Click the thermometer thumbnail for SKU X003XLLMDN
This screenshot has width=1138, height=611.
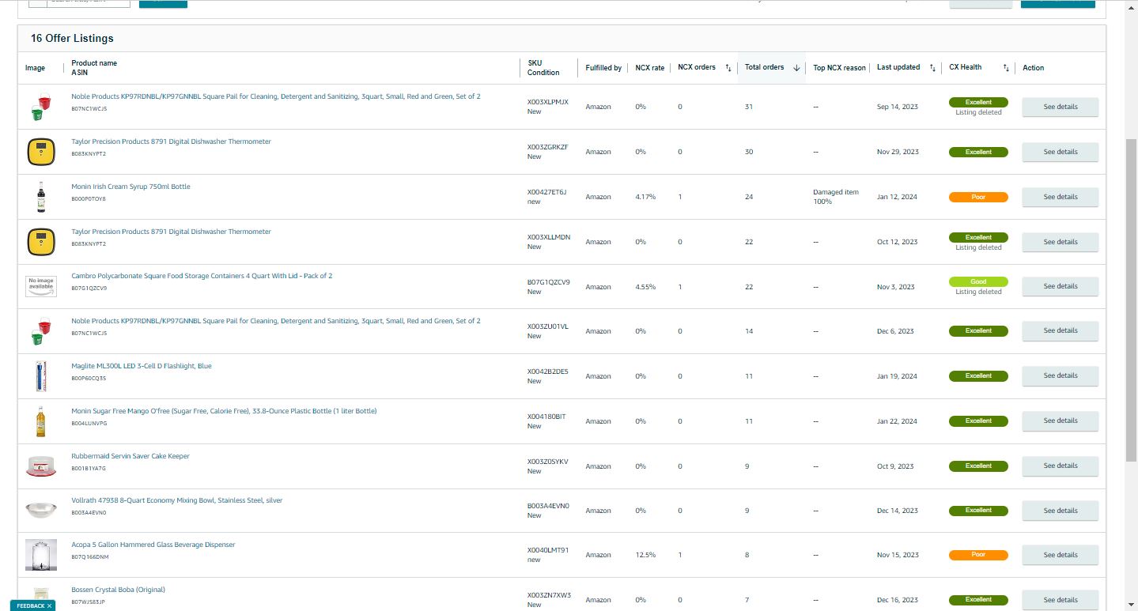point(40,242)
